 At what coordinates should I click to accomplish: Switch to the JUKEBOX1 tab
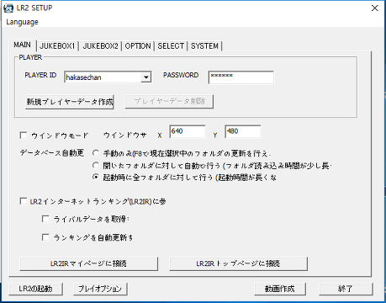click(57, 46)
